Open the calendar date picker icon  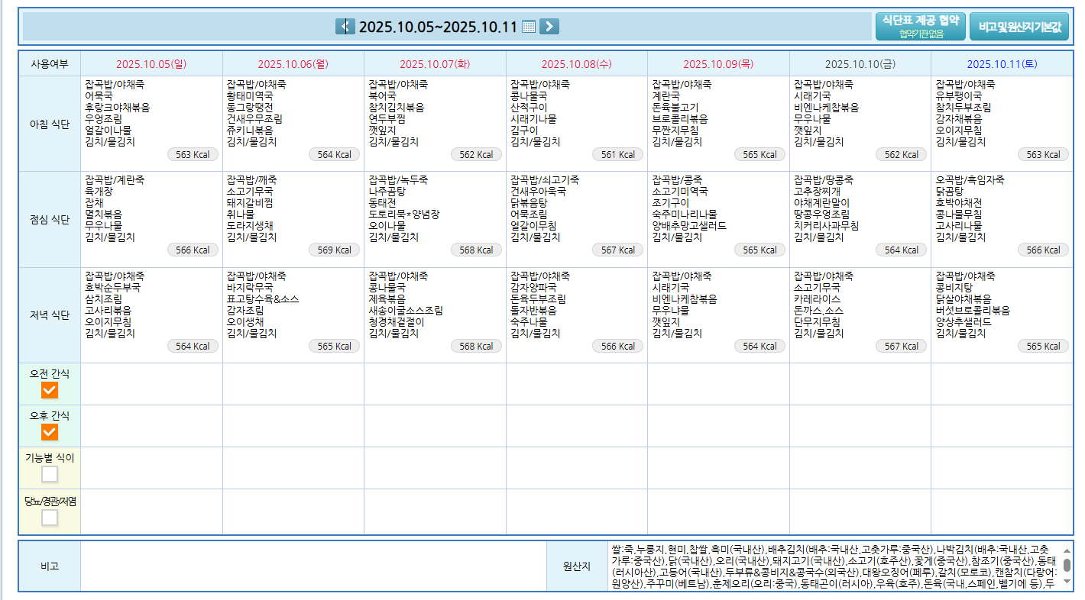528,27
